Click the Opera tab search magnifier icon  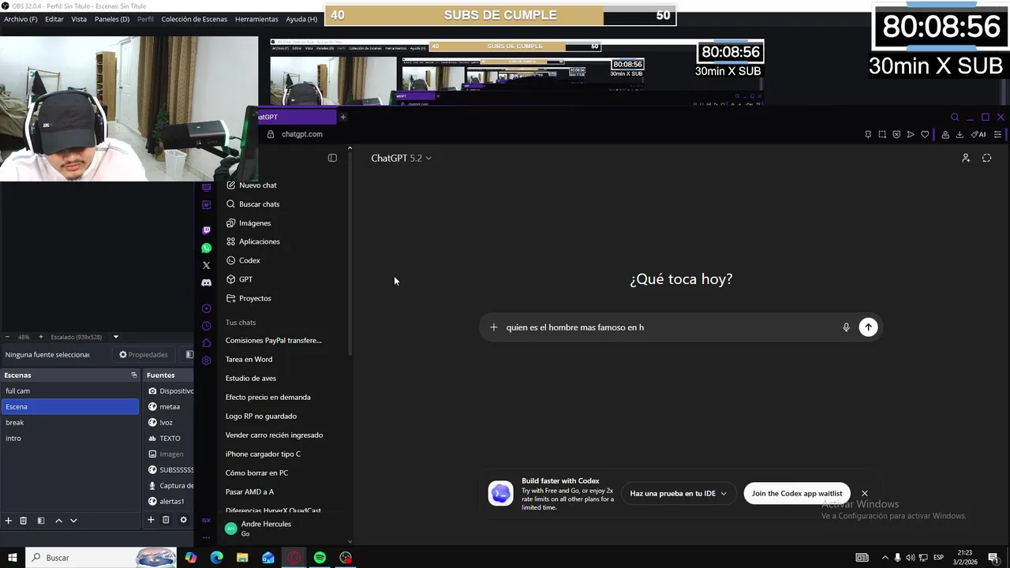coord(955,117)
